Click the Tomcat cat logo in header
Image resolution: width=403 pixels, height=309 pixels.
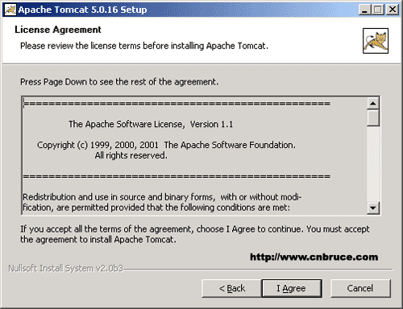pyautogui.click(x=376, y=41)
